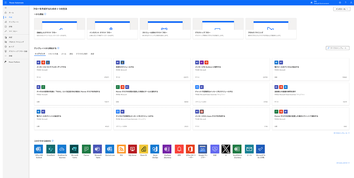
Task: Open template 電子メールをチャネルに転送する
Action: click(311, 69)
